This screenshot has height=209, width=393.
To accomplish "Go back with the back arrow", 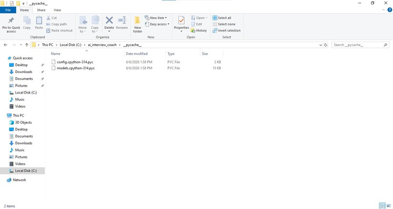I will [5, 45].
